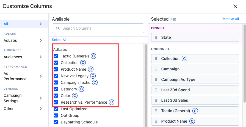Click Remove All in Selected panel
Screen dimensions: 246x127
(x=230, y=19)
